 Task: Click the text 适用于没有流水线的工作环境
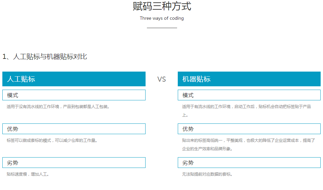pos(33,107)
